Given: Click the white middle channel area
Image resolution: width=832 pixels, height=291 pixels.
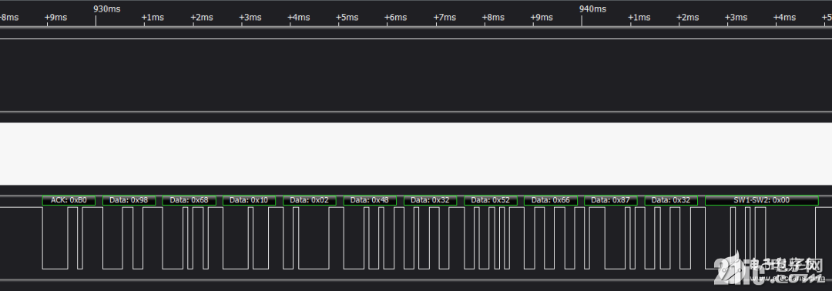Looking at the screenshot, I should (416, 154).
